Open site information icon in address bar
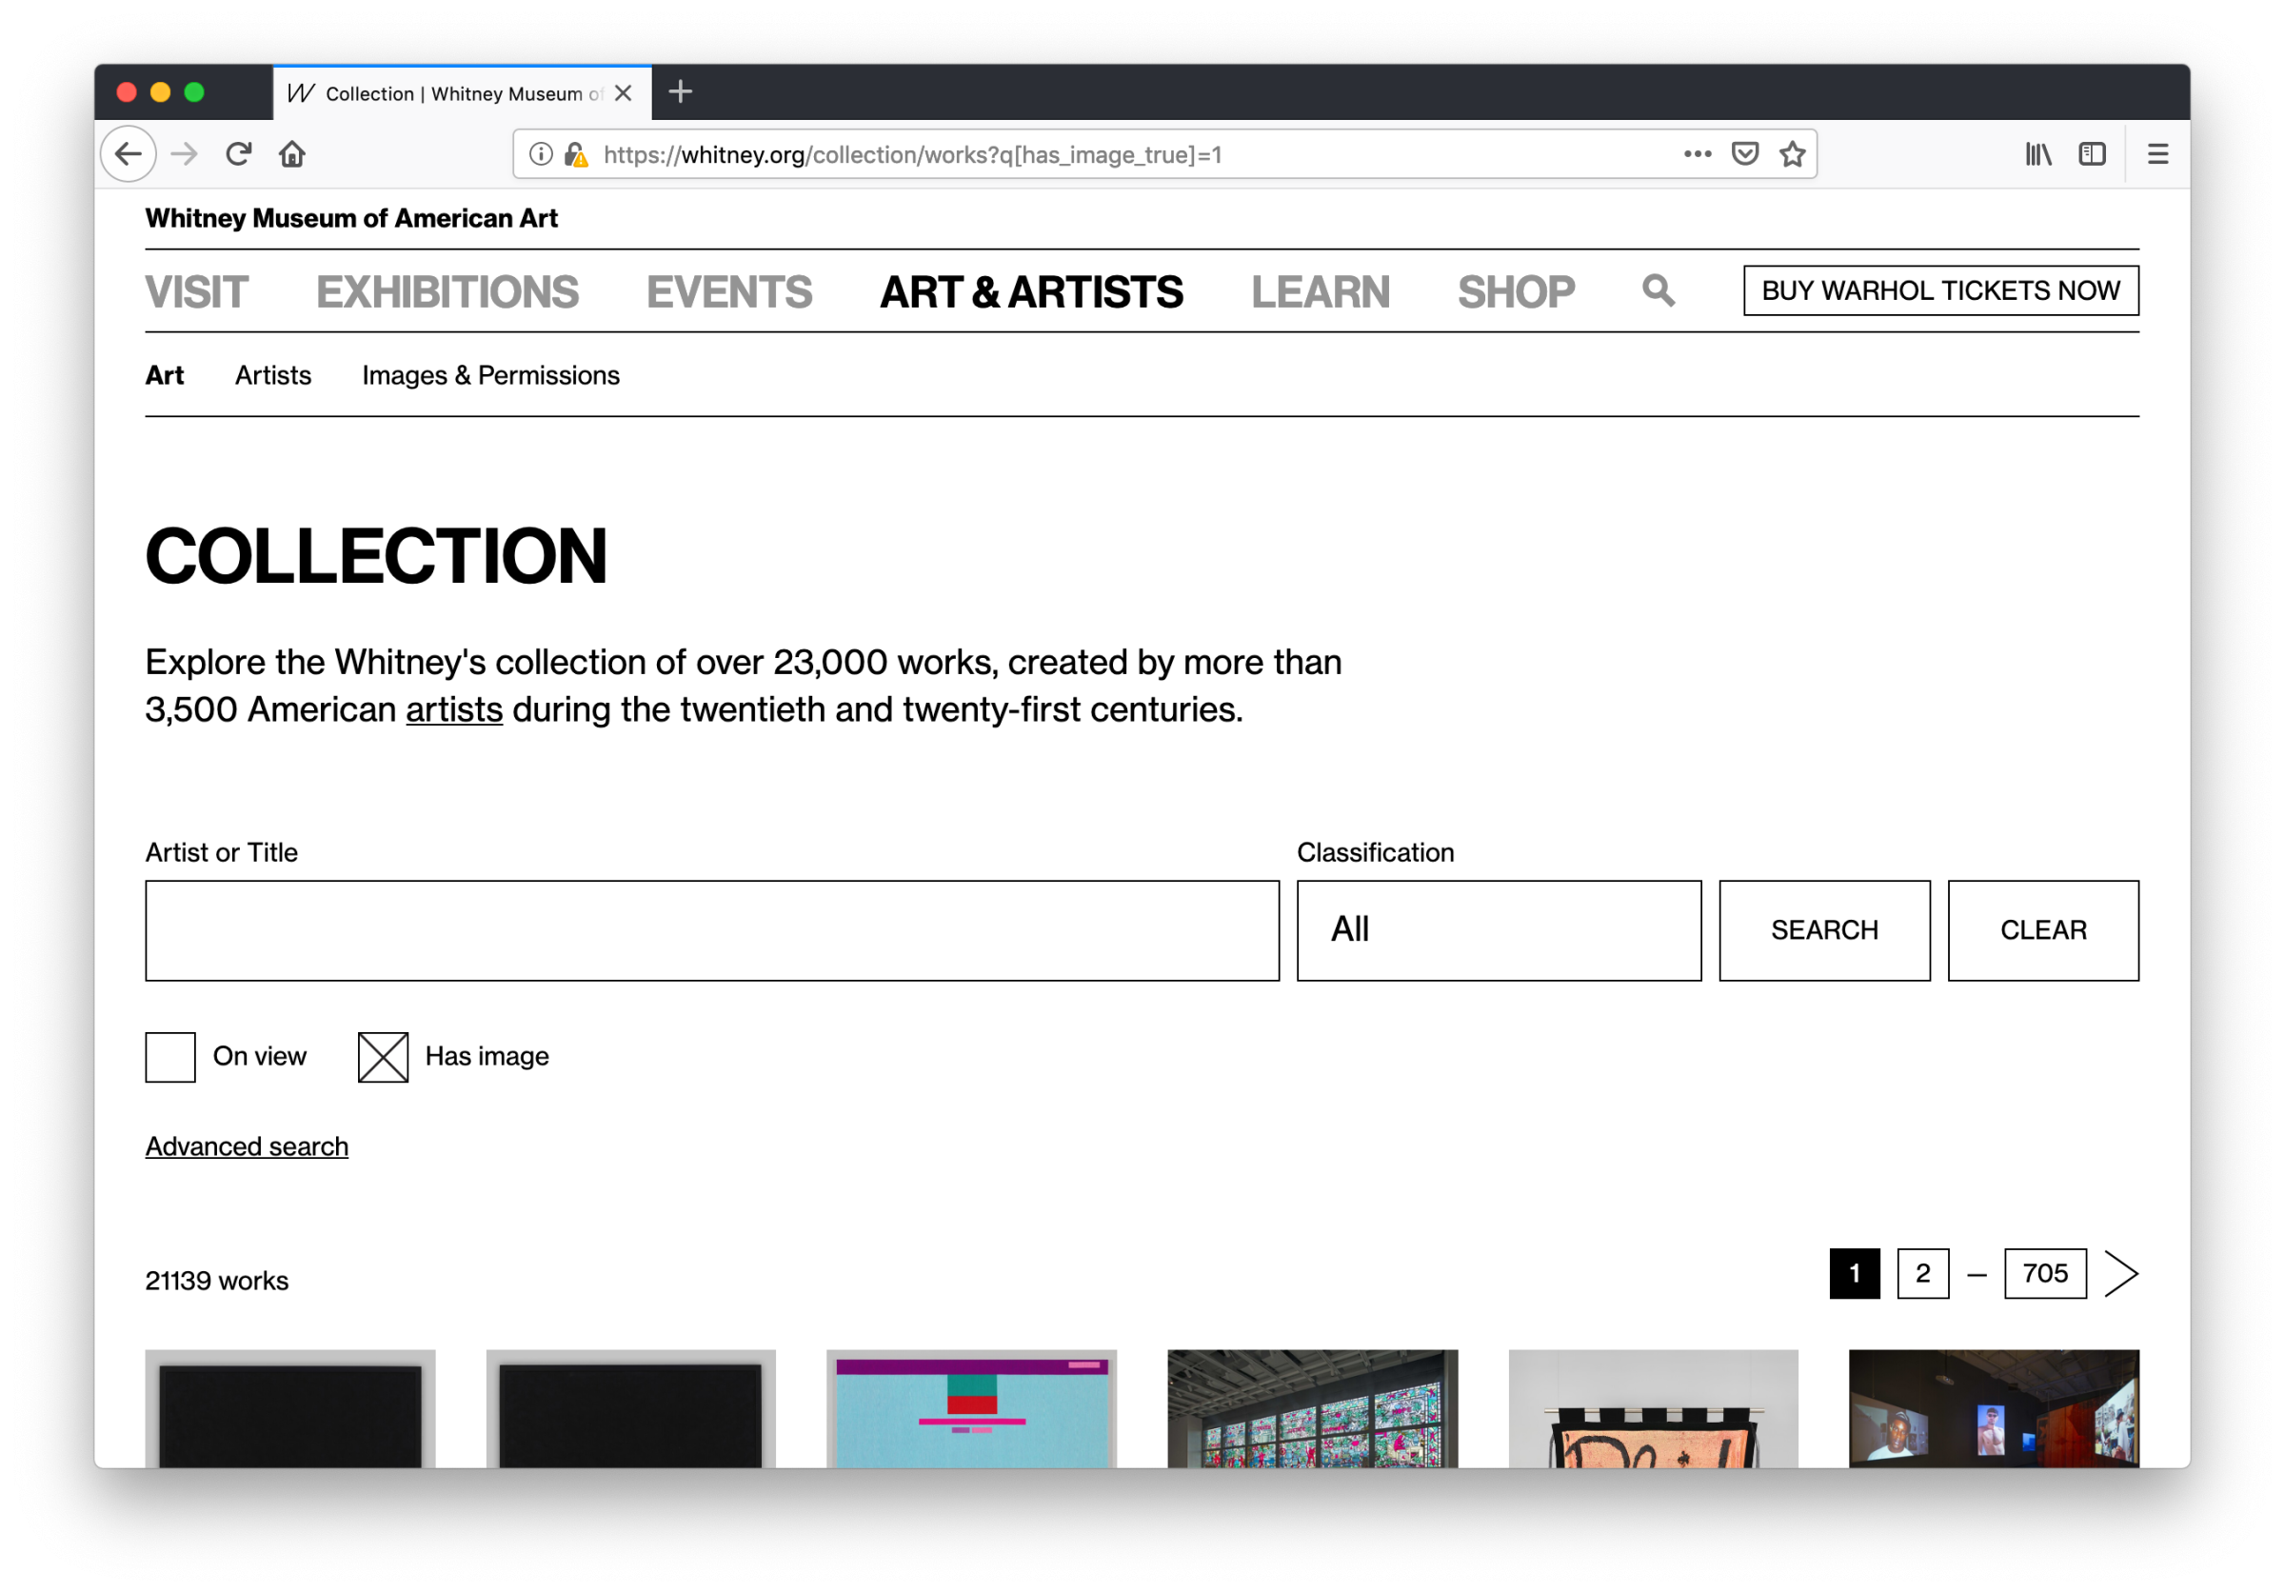 coord(541,154)
